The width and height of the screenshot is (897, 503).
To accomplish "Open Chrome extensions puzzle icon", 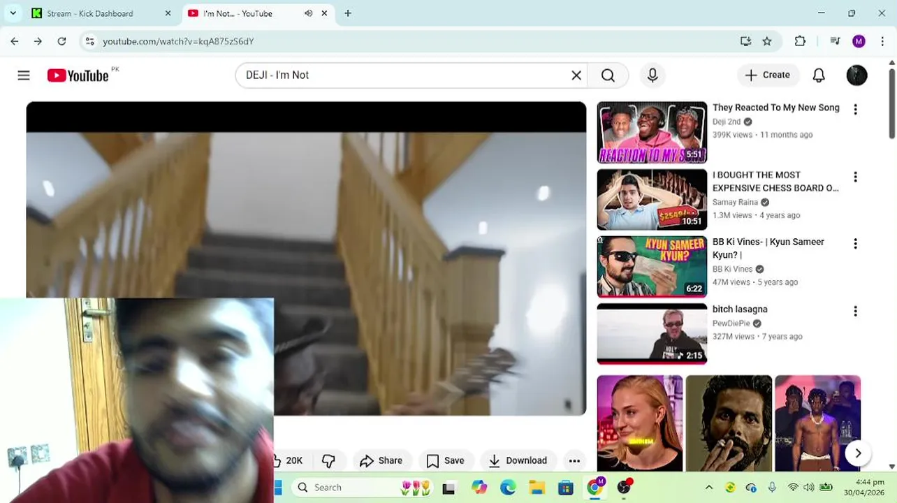I will 800,41.
